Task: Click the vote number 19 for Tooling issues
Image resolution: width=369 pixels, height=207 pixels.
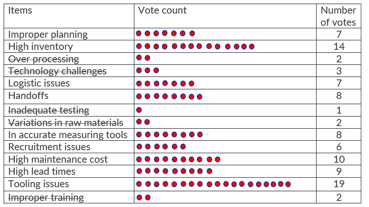Action: 338,184
